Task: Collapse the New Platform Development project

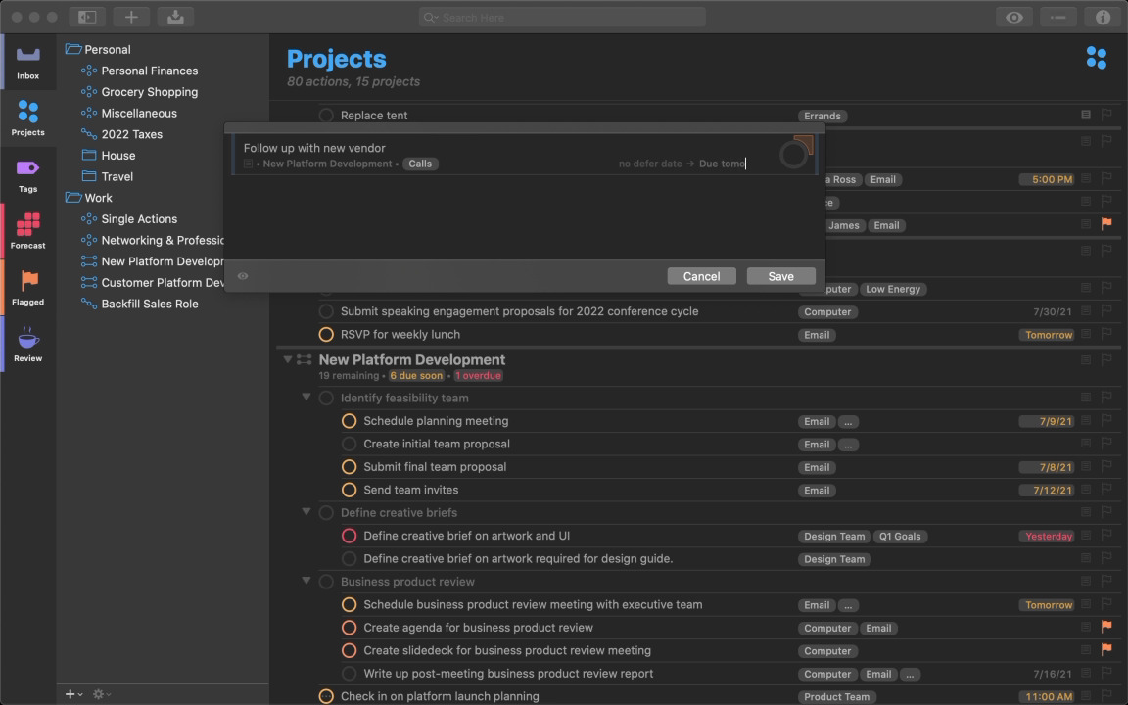Action: coord(288,360)
